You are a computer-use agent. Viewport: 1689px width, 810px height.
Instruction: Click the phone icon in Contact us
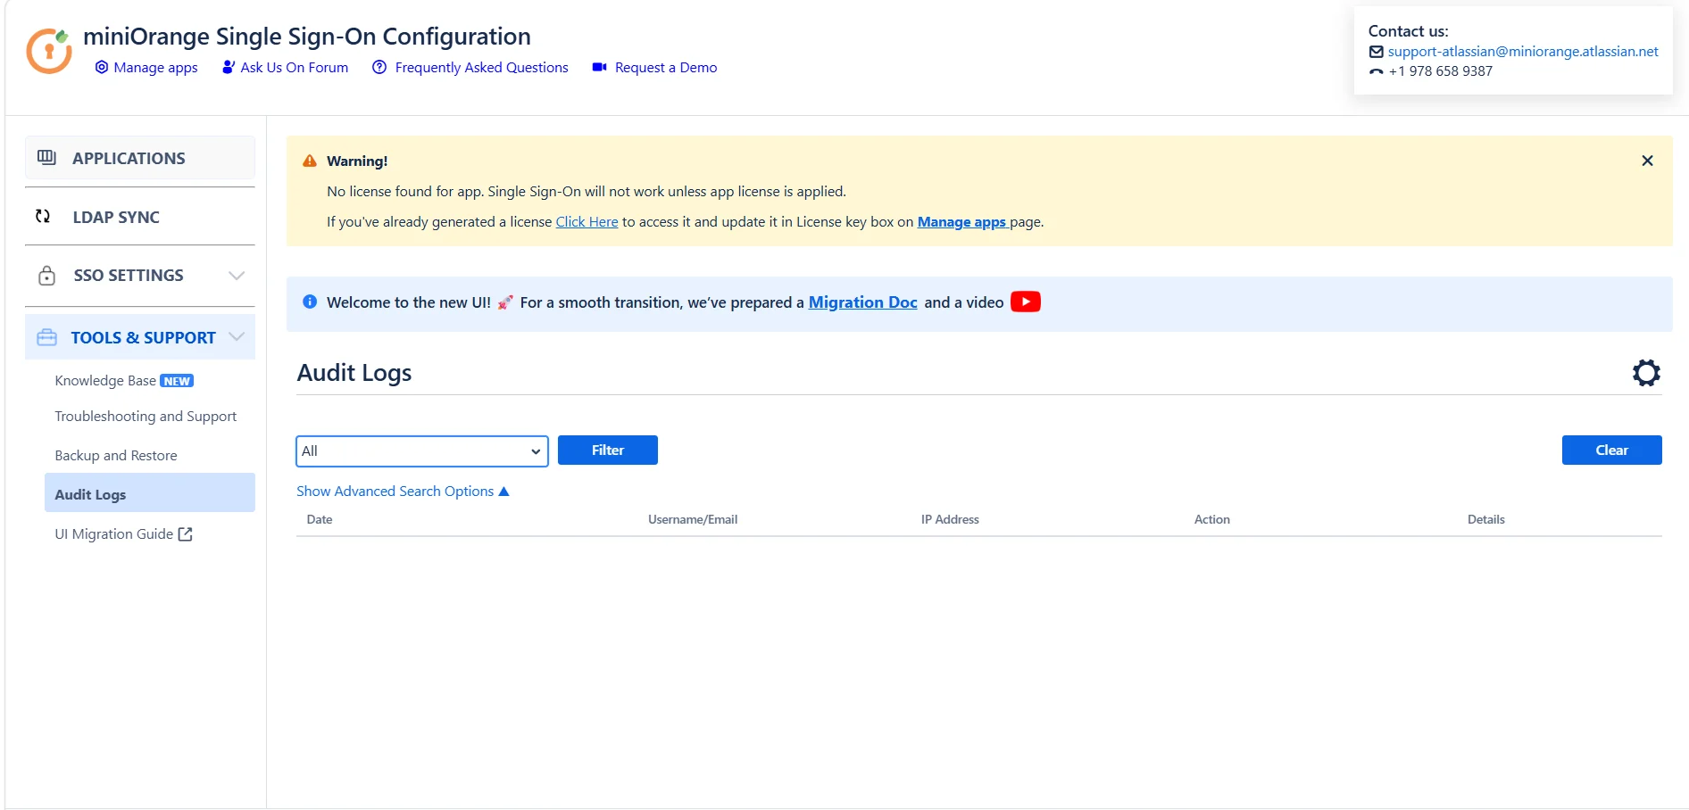pyautogui.click(x=1377, y=71)
